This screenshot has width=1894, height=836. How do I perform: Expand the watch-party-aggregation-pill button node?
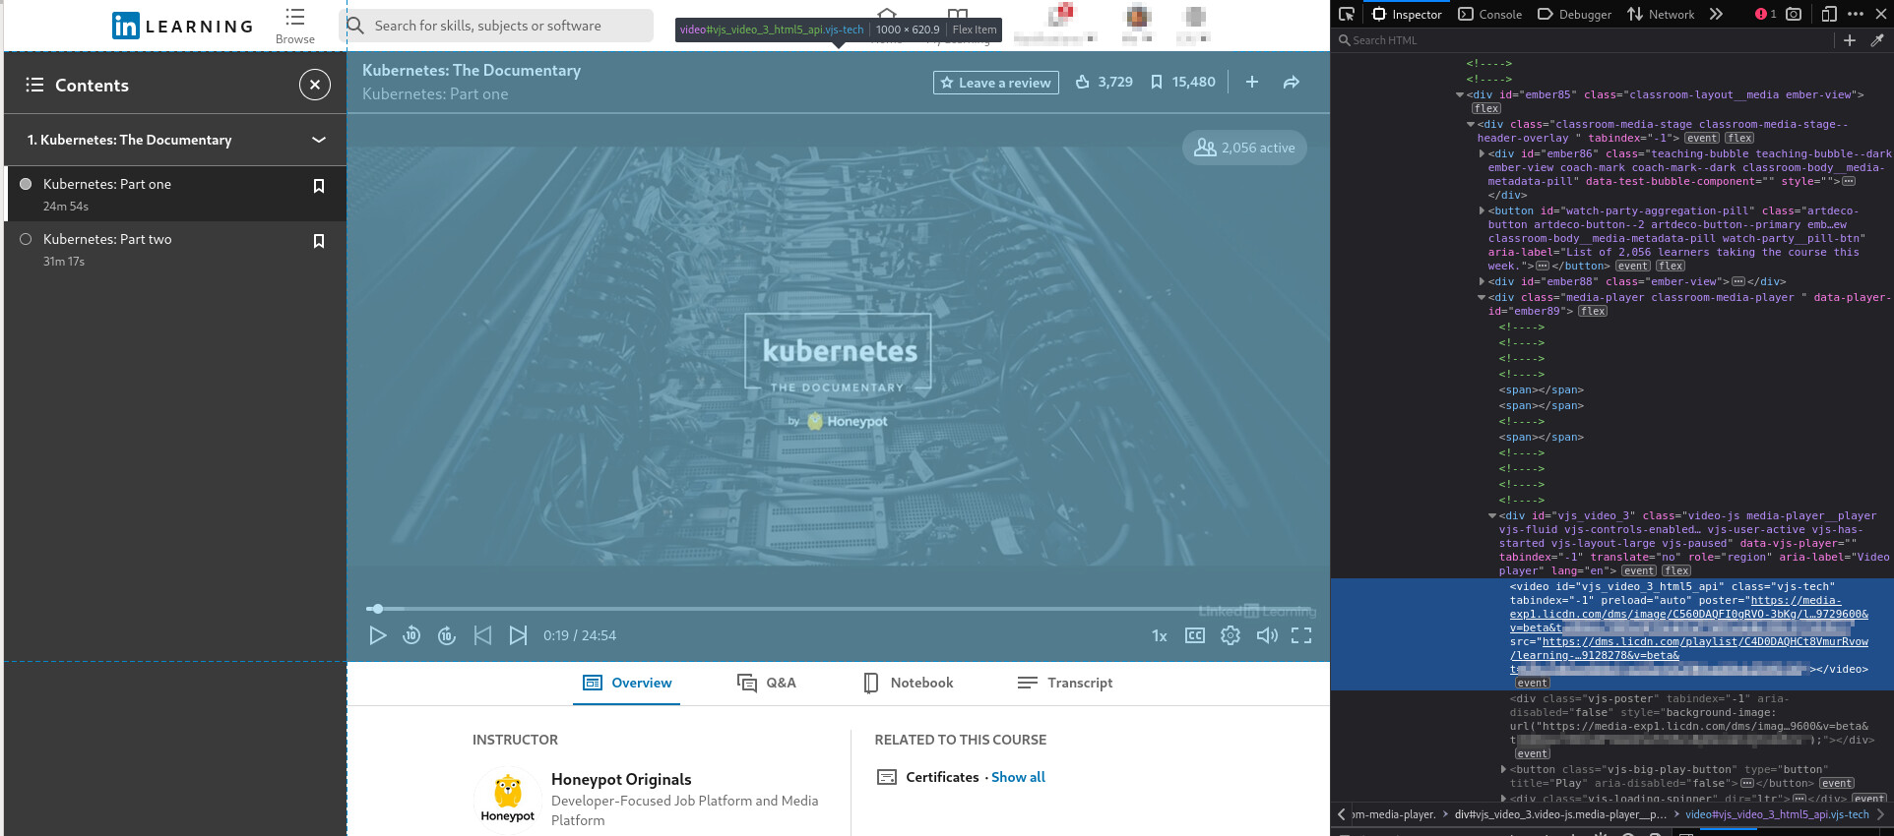point(1482,210)
